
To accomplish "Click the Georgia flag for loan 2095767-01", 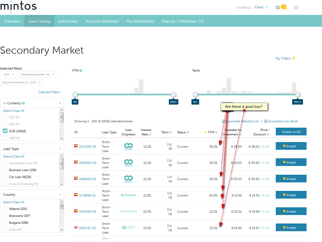I will click(x=76, y=227).
